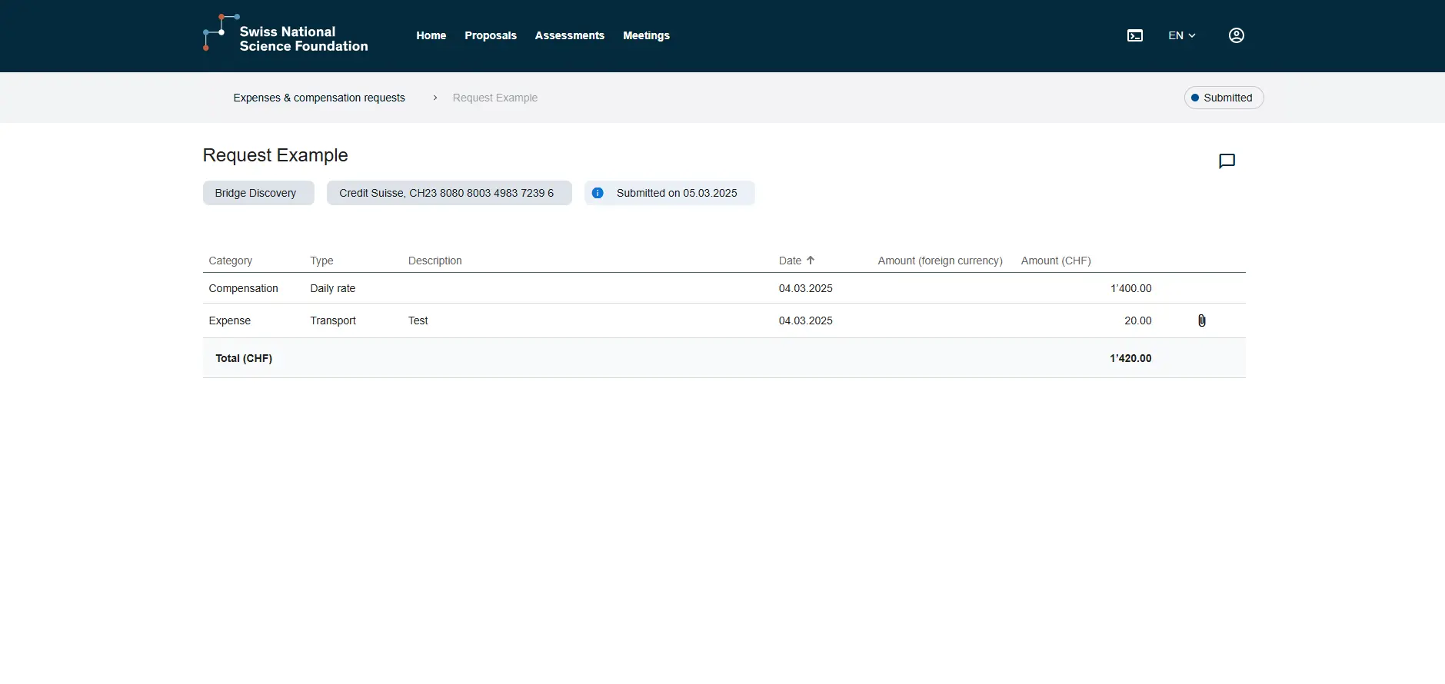Return to Expenses & compensation requests
The height and width of the screenshot is (684, 1445).
(x=318, y=98)
